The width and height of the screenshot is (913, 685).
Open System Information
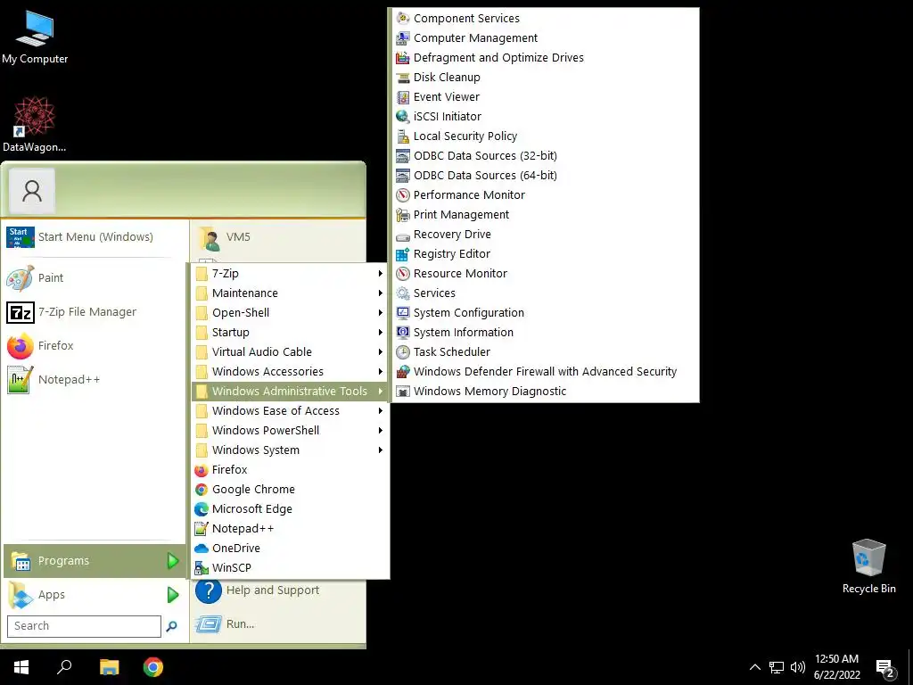pos(545,332)
